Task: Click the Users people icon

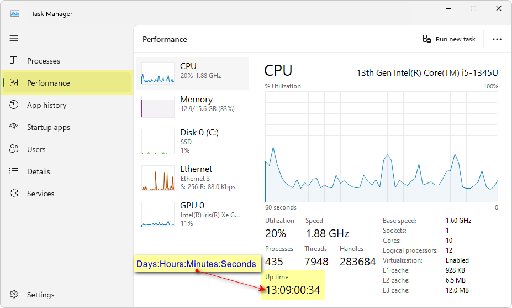Action: (x=14, y=149)
